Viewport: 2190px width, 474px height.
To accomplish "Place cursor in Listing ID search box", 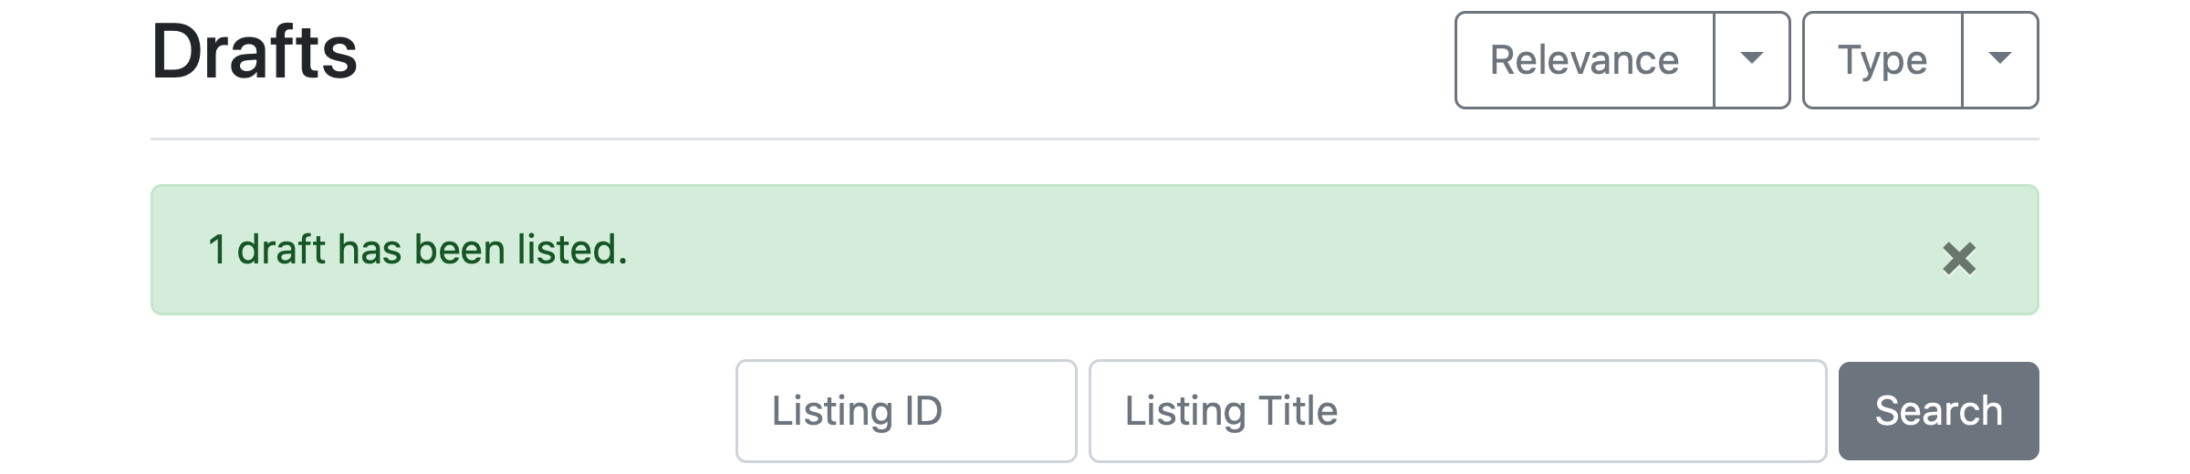I will pyautogui.click(x=905, y=411).
